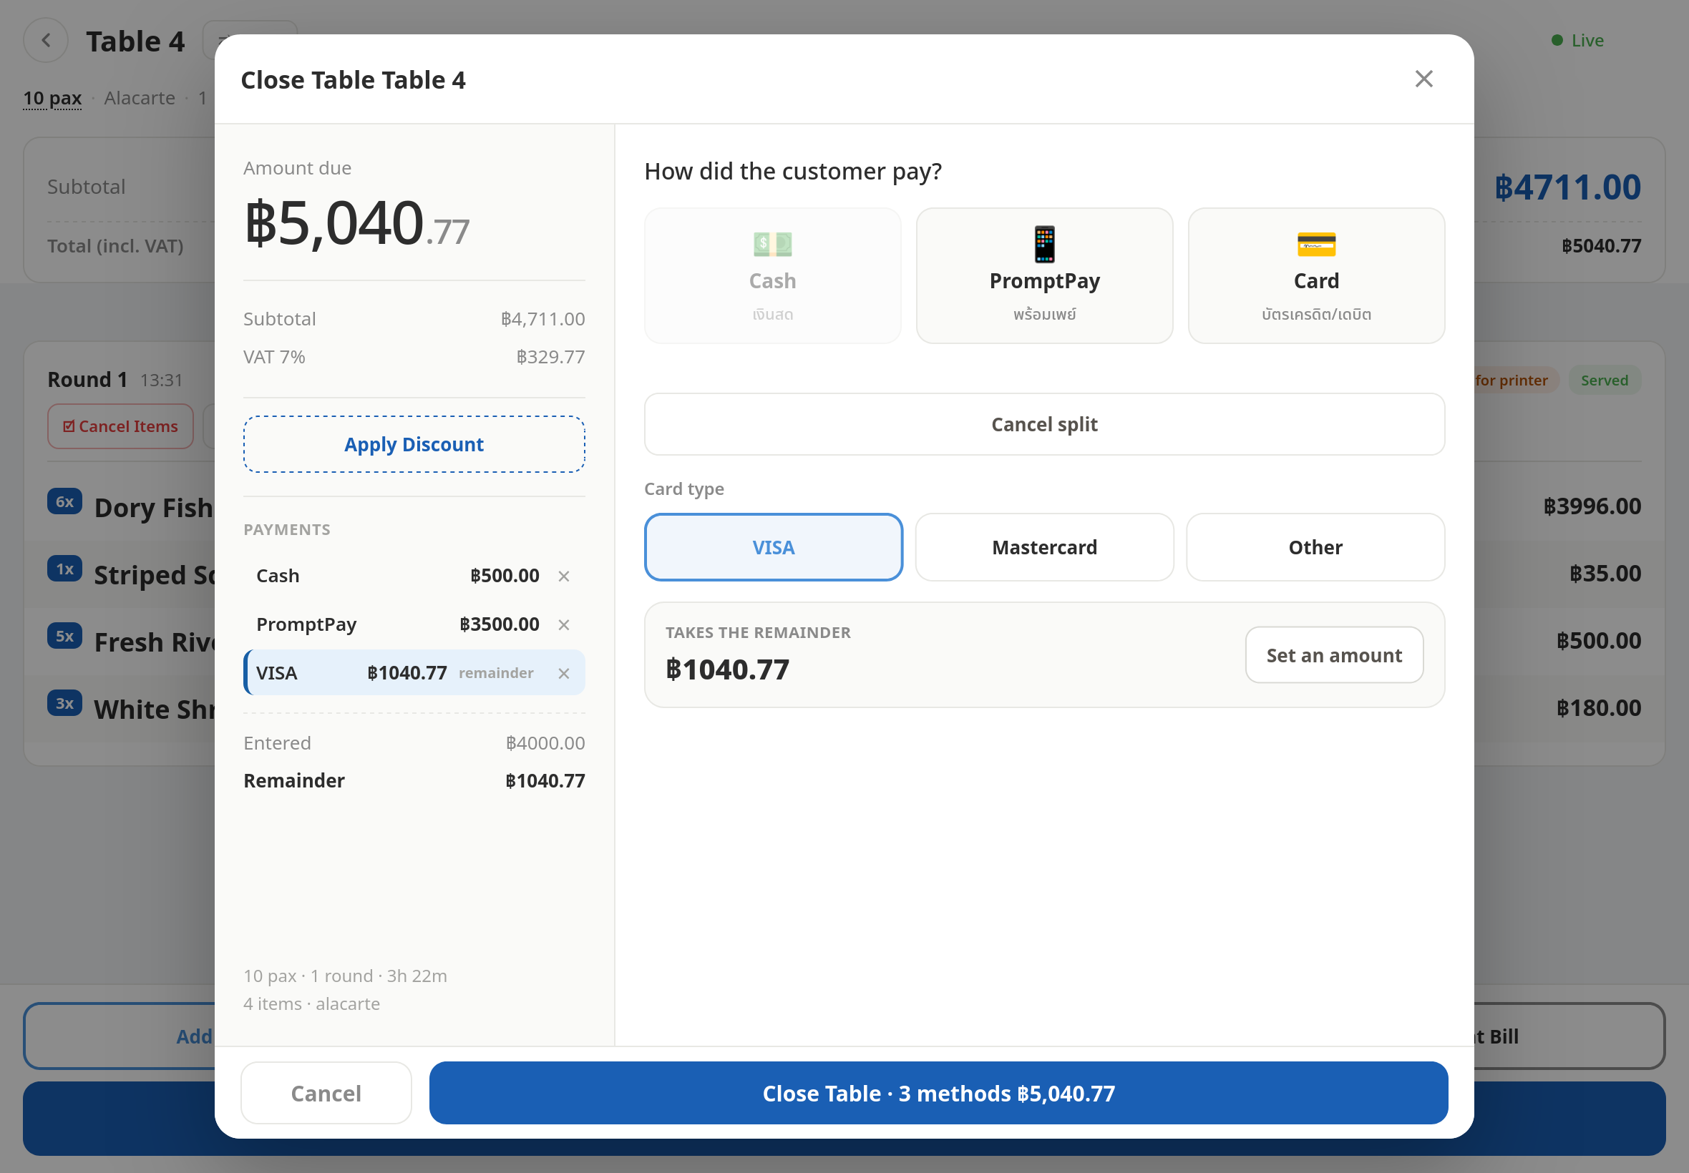The width and height of the screenshot is (1689, 1173).
Task: Click the Served status badge
Action: tap(1605, 380)
